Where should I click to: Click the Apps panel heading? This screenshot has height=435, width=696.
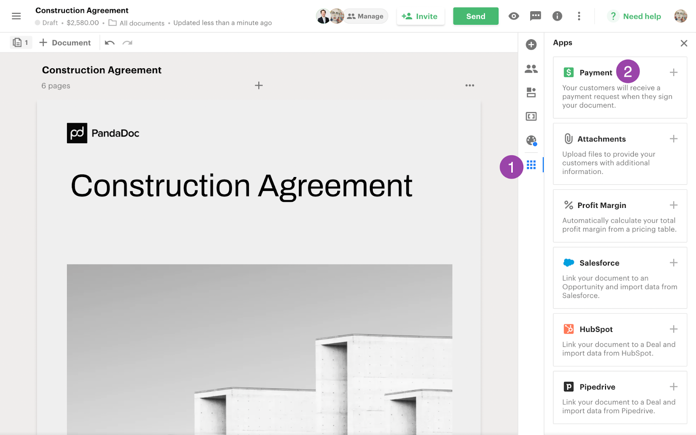click(562, 43)
